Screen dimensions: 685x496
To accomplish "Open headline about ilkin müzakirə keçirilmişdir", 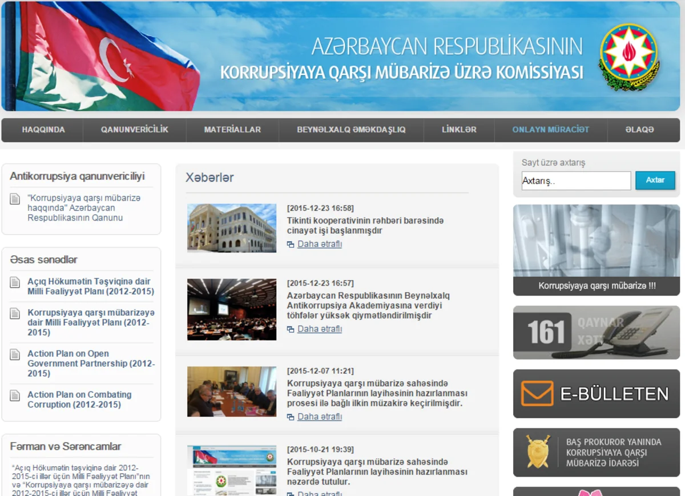I will point(377,393).
